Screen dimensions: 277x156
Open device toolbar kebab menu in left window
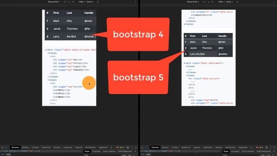click(135, 2)
